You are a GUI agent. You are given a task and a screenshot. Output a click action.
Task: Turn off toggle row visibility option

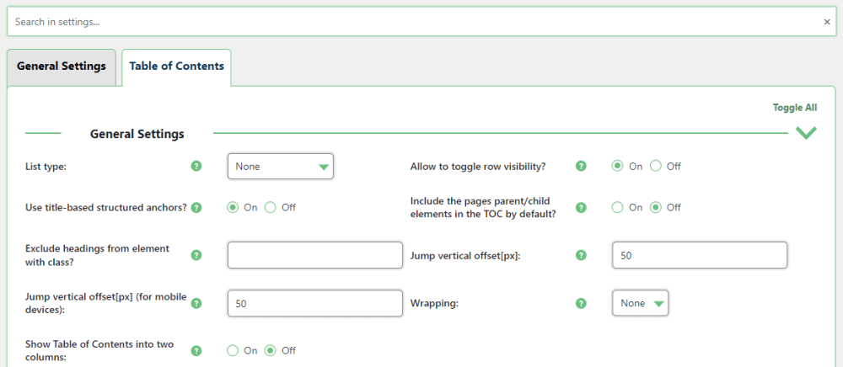(656, 167)
